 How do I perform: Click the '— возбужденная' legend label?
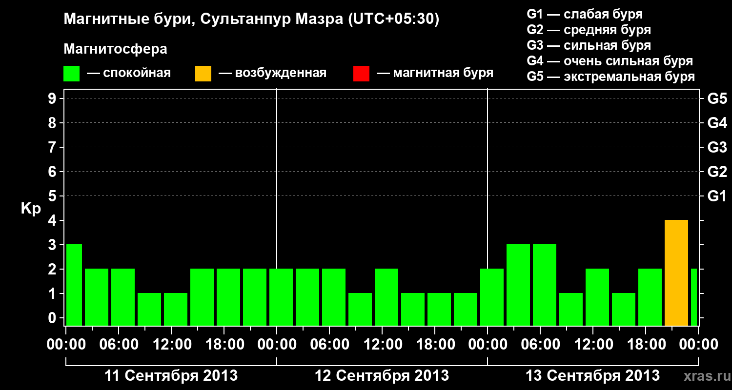click(x=272, y=74)
